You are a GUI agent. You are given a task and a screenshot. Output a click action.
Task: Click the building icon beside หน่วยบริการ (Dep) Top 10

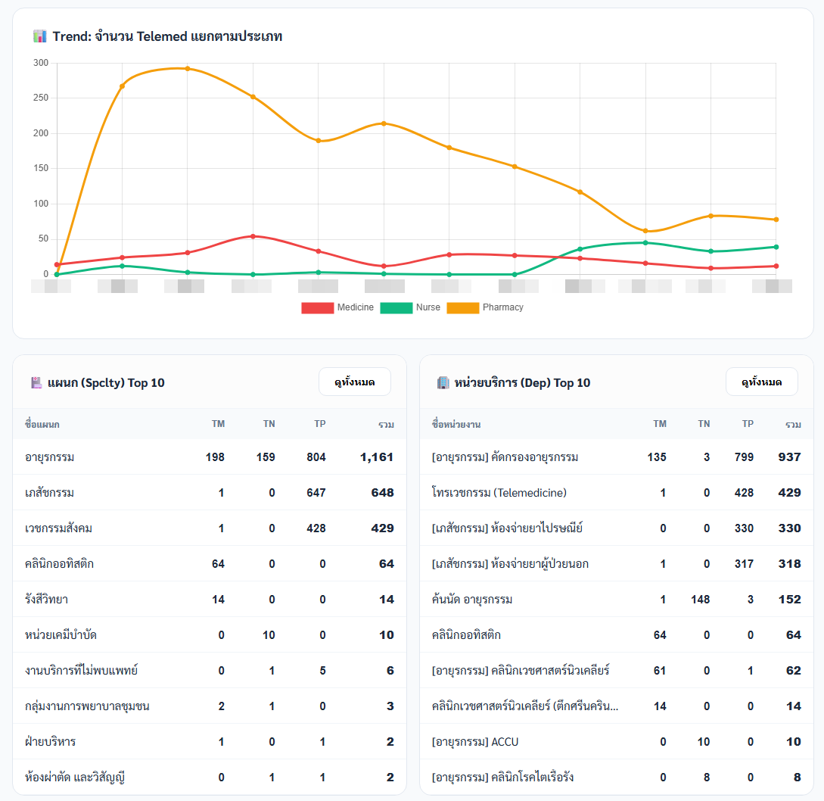click(443, 383)
